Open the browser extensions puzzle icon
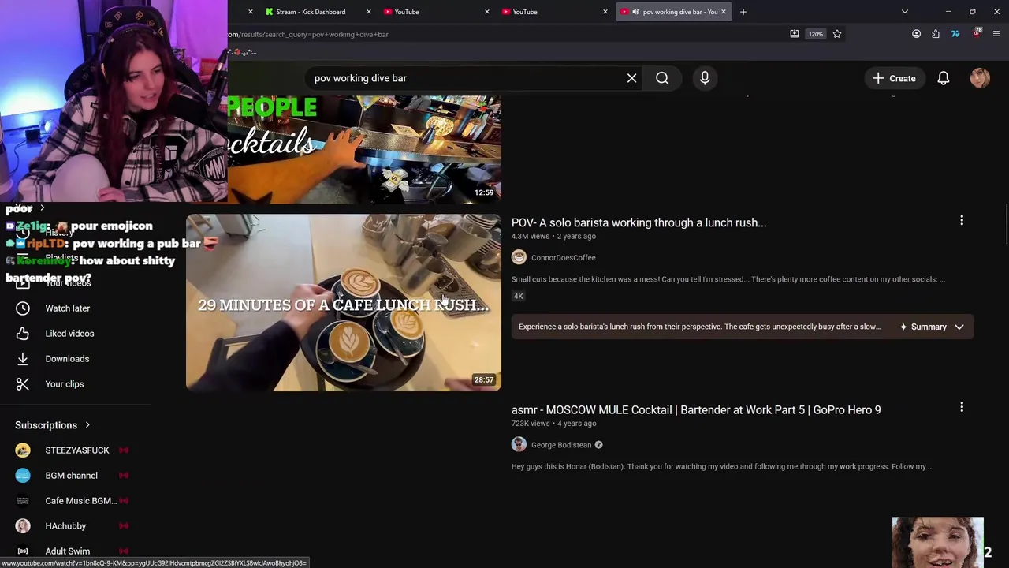Image resolution: width=1009 pixels, height=568 pixels. pos(936,34)
